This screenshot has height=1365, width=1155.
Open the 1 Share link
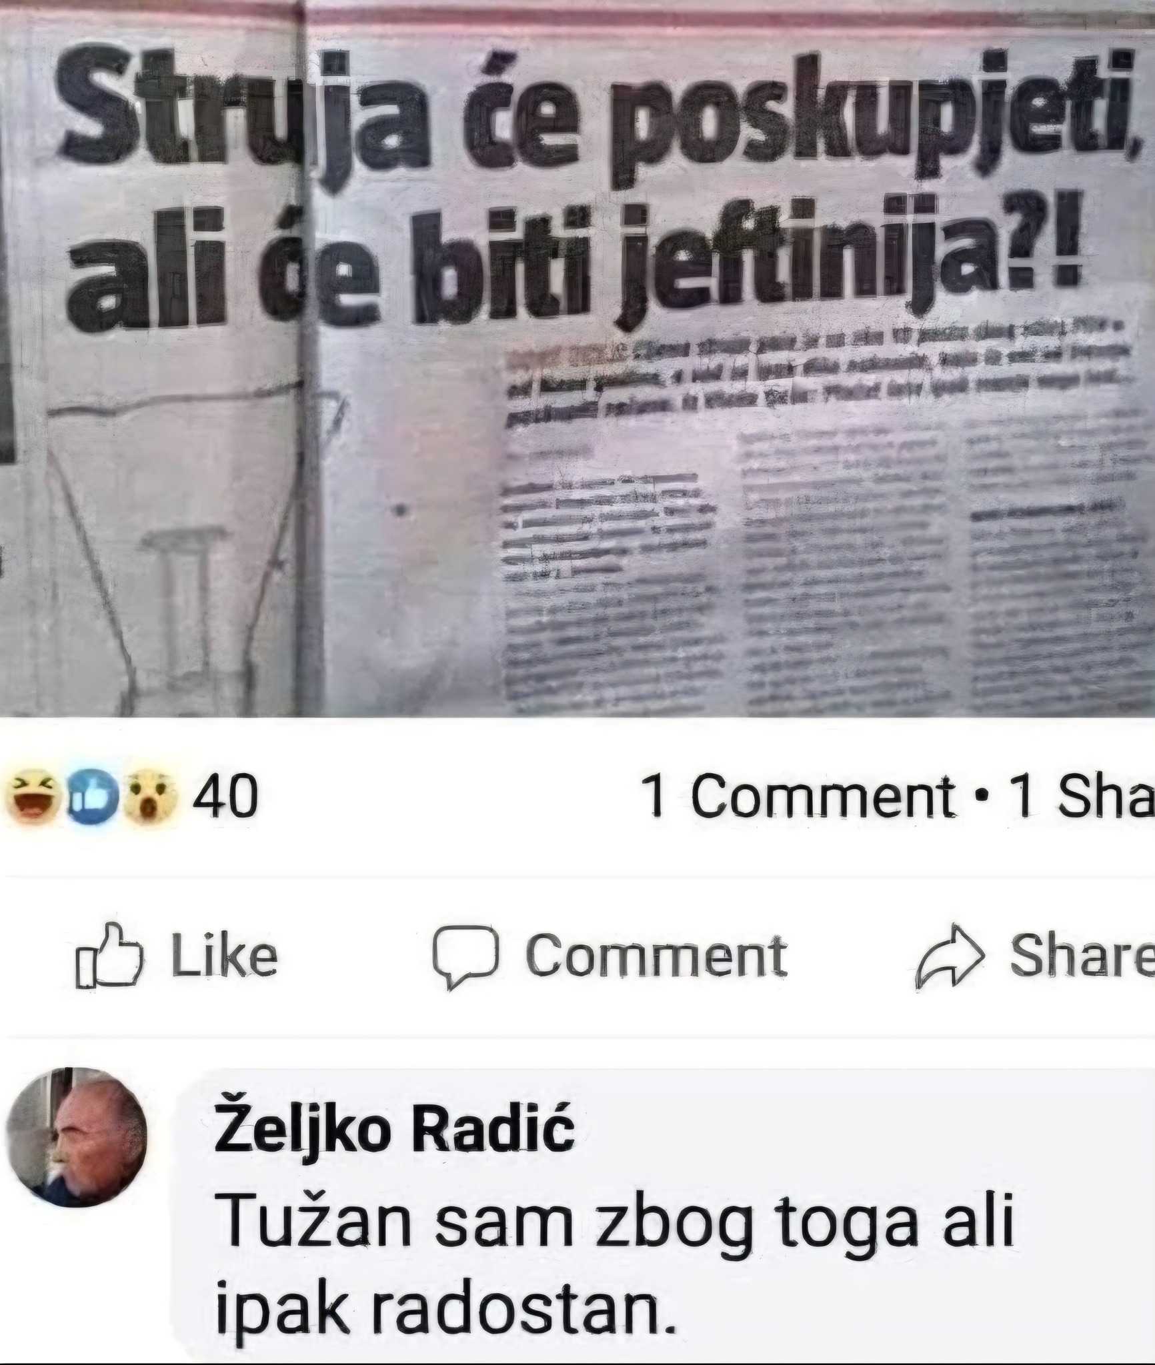[1082, 796]
